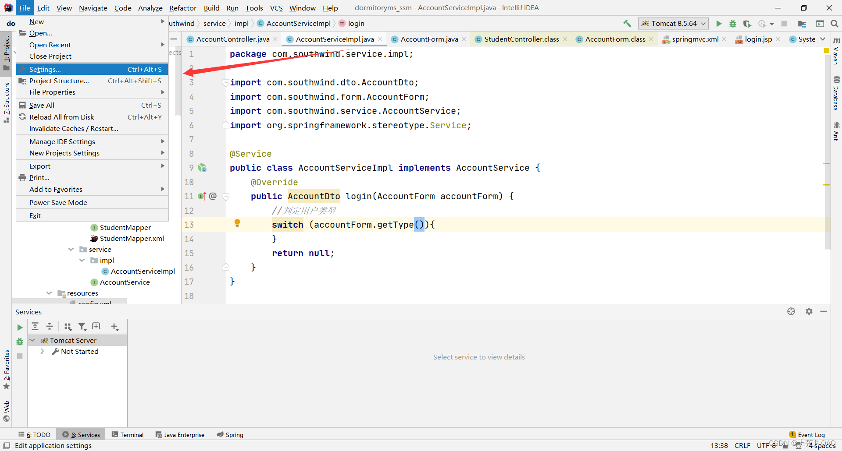Click the Search Everywhere magnifier icon
The height and width of the screenshot is (451, 842).
(x=835, y=24)
